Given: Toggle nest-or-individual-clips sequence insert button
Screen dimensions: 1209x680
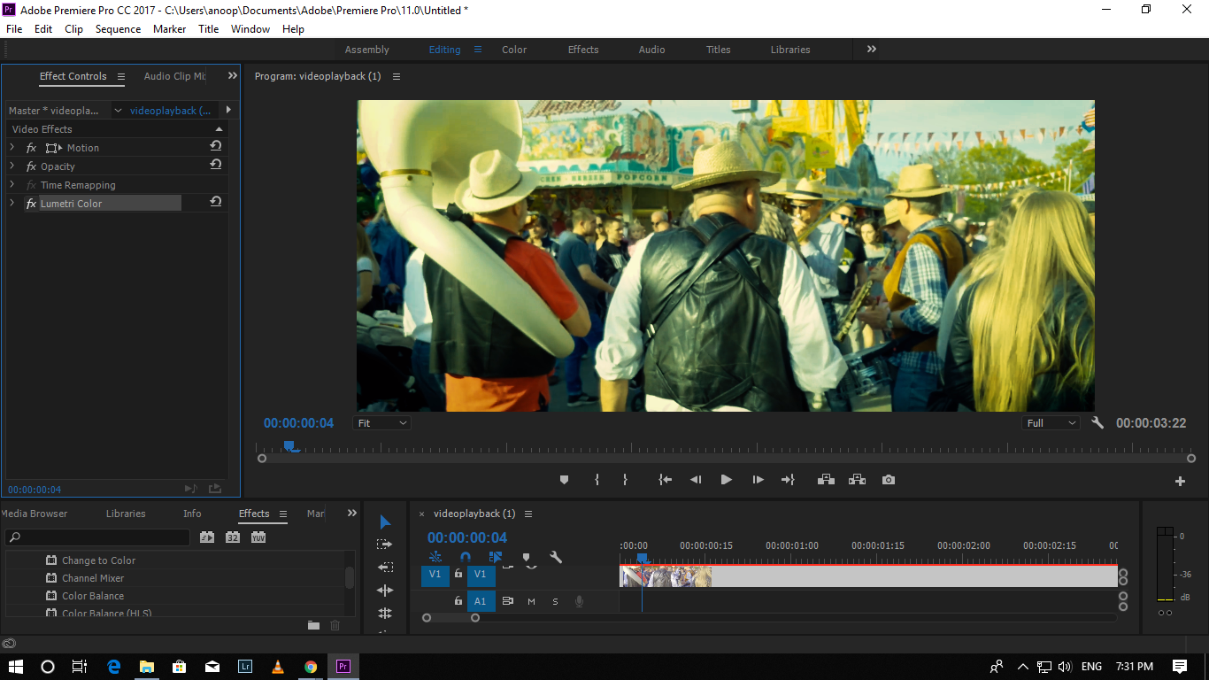Looking at the screenshot, I should (x=435, y=557).
